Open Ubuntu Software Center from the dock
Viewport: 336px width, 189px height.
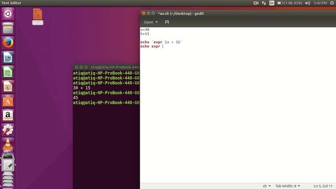pyautogui.click(x=8, y=101)
